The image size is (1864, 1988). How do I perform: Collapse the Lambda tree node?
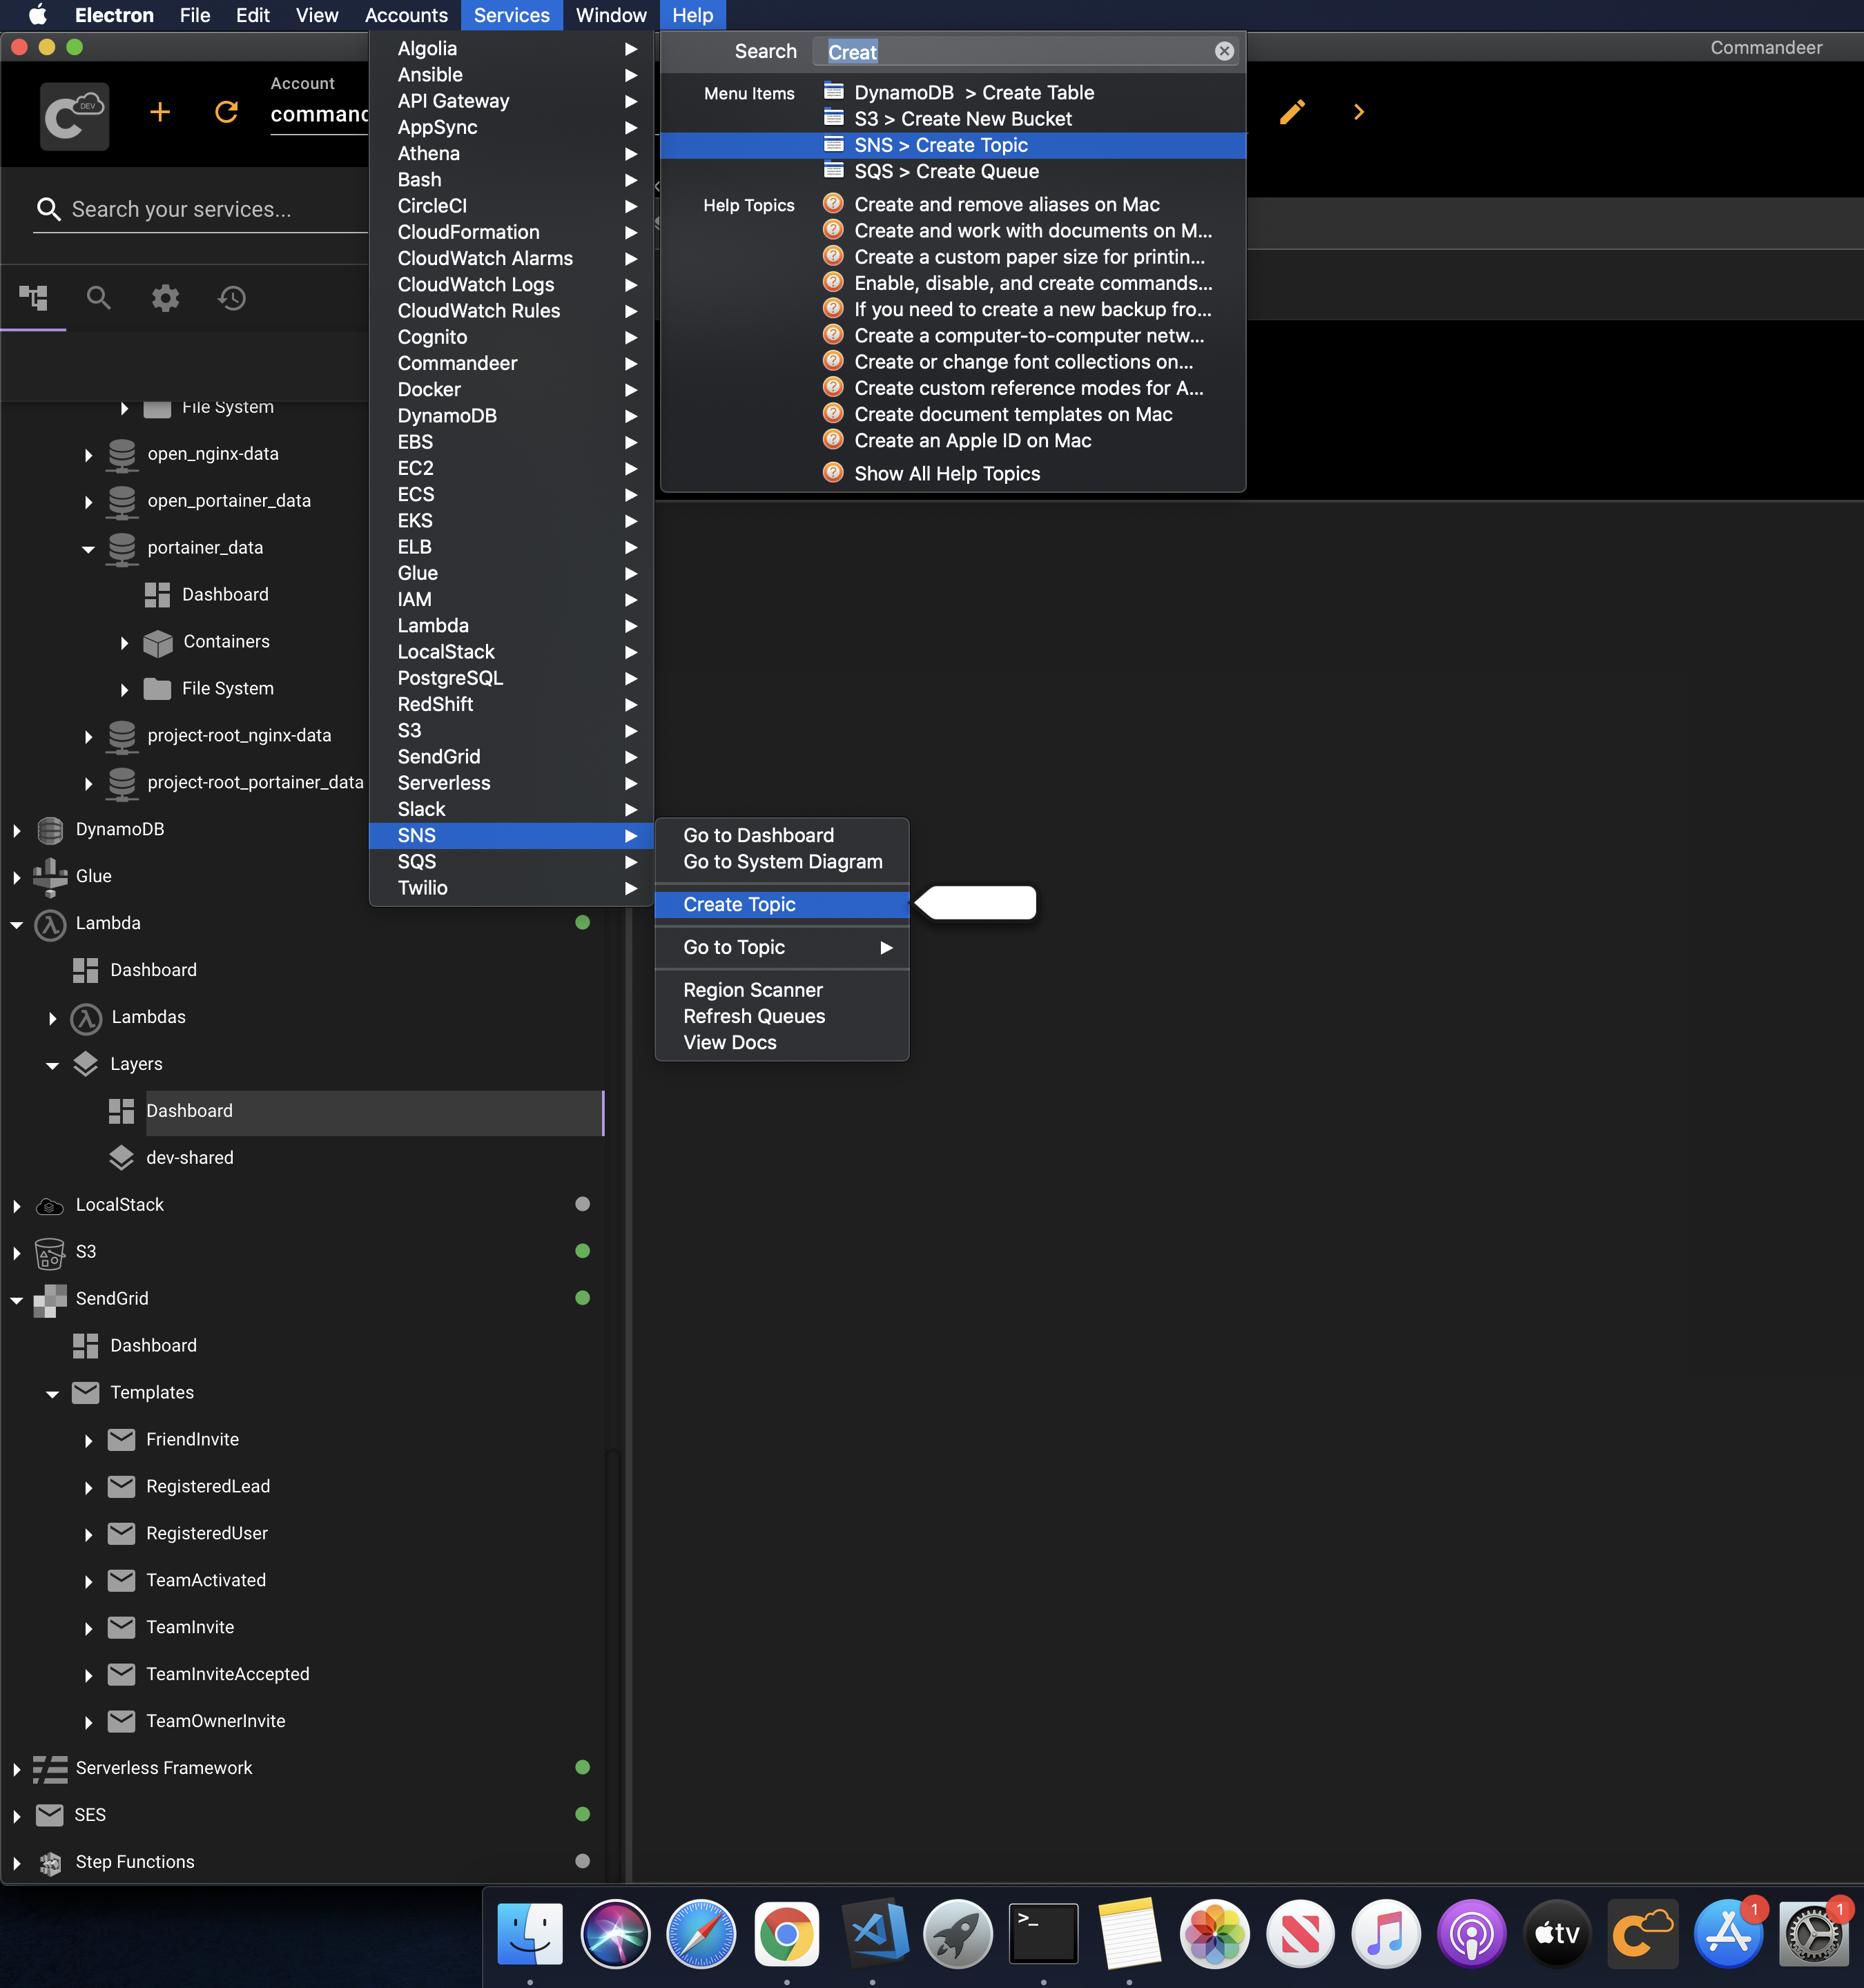(x=17, y=925)
